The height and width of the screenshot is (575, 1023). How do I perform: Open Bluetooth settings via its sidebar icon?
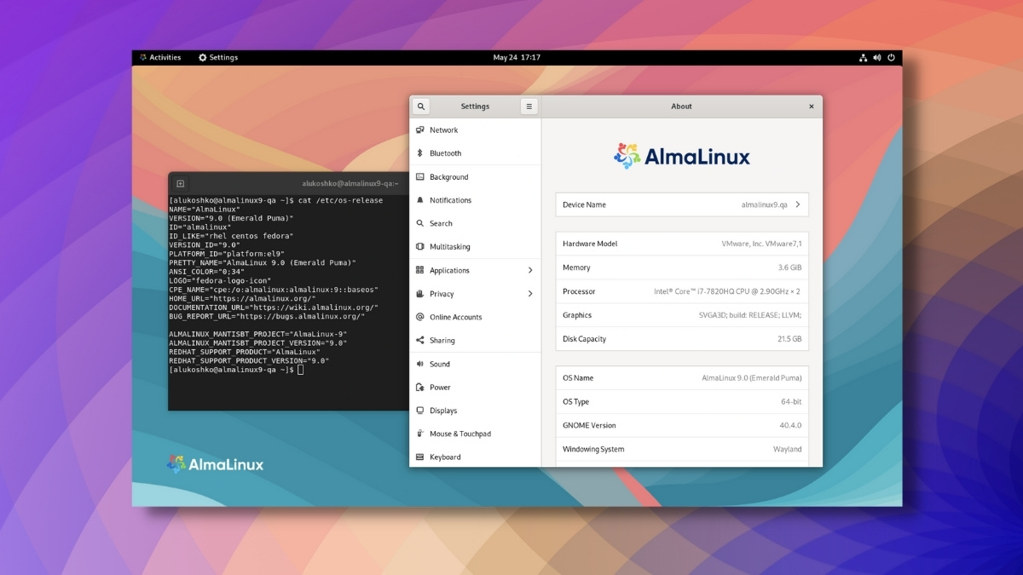419,153
